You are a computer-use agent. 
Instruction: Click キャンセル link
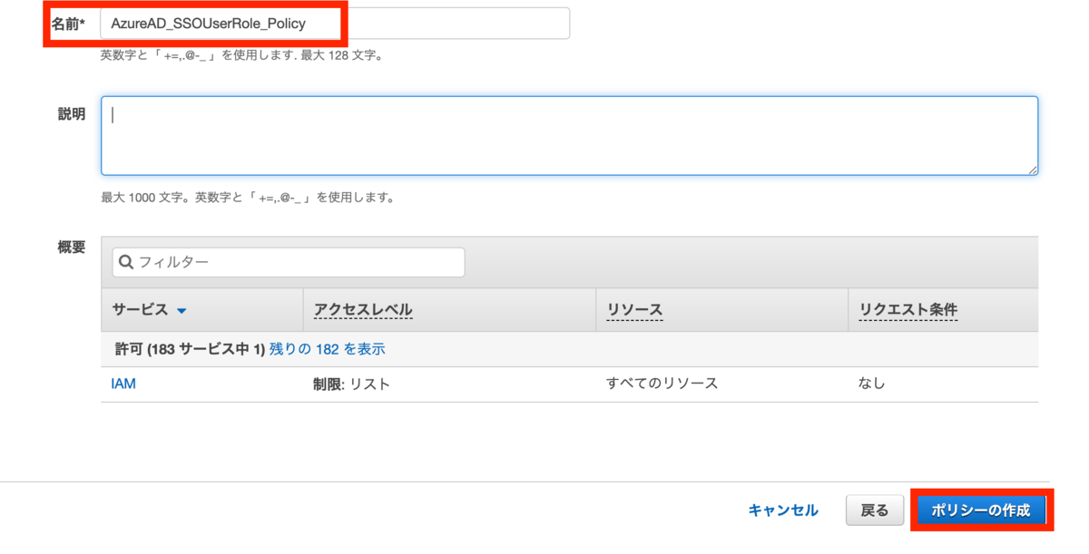[x=783, y=510]
